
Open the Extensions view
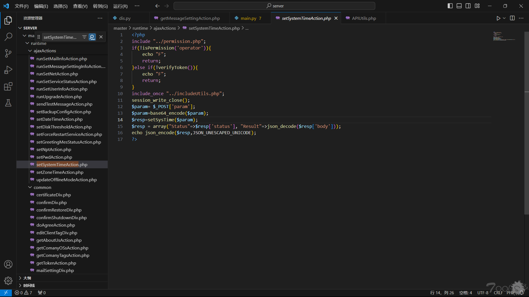click(x=8, y=87)
